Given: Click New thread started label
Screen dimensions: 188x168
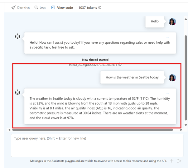Looking at the screenshot, I should click(95, 60).
